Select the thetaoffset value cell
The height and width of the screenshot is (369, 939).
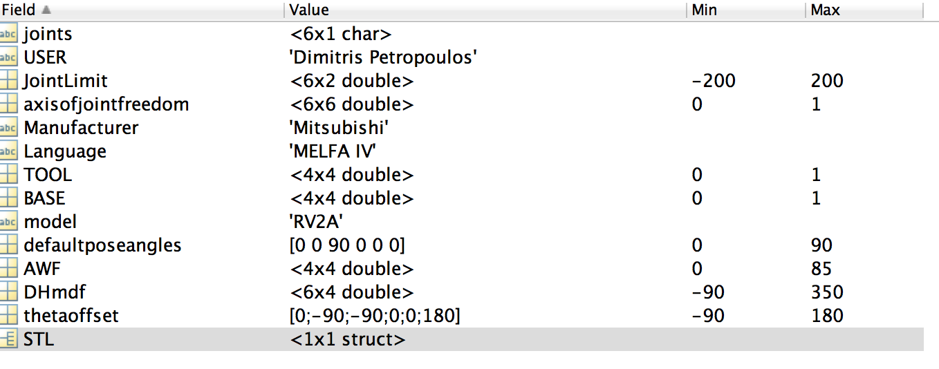coord(375,316)
